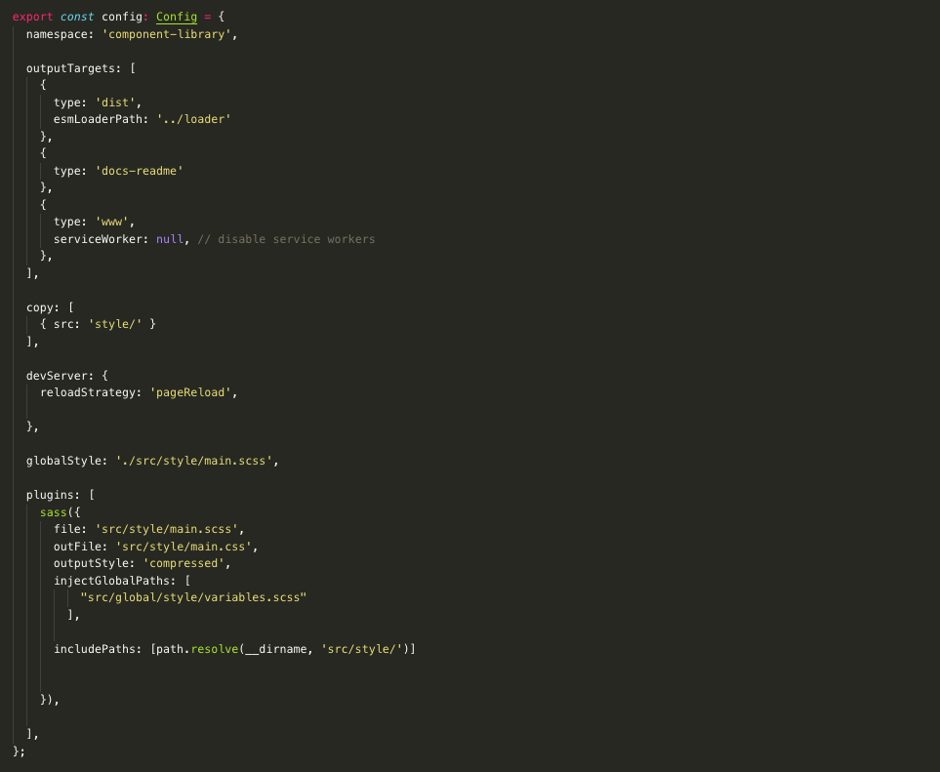Click the 'export' keyword
Viewport: 940px width, 772px height.
32,17
